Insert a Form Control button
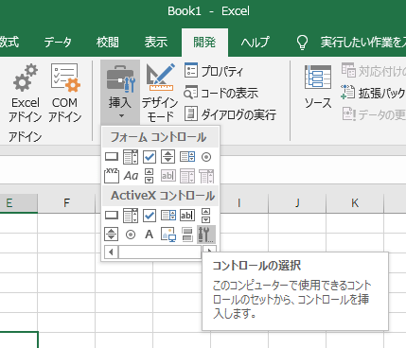The image size is (406, 348). coord(112,157)
